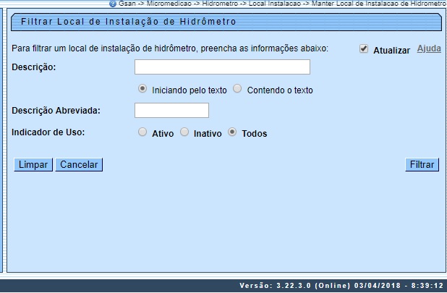The width and height of the screenshot is (447, 293).
Task: Toggle the Atualizar checkbox
Action: pos(364,48)
